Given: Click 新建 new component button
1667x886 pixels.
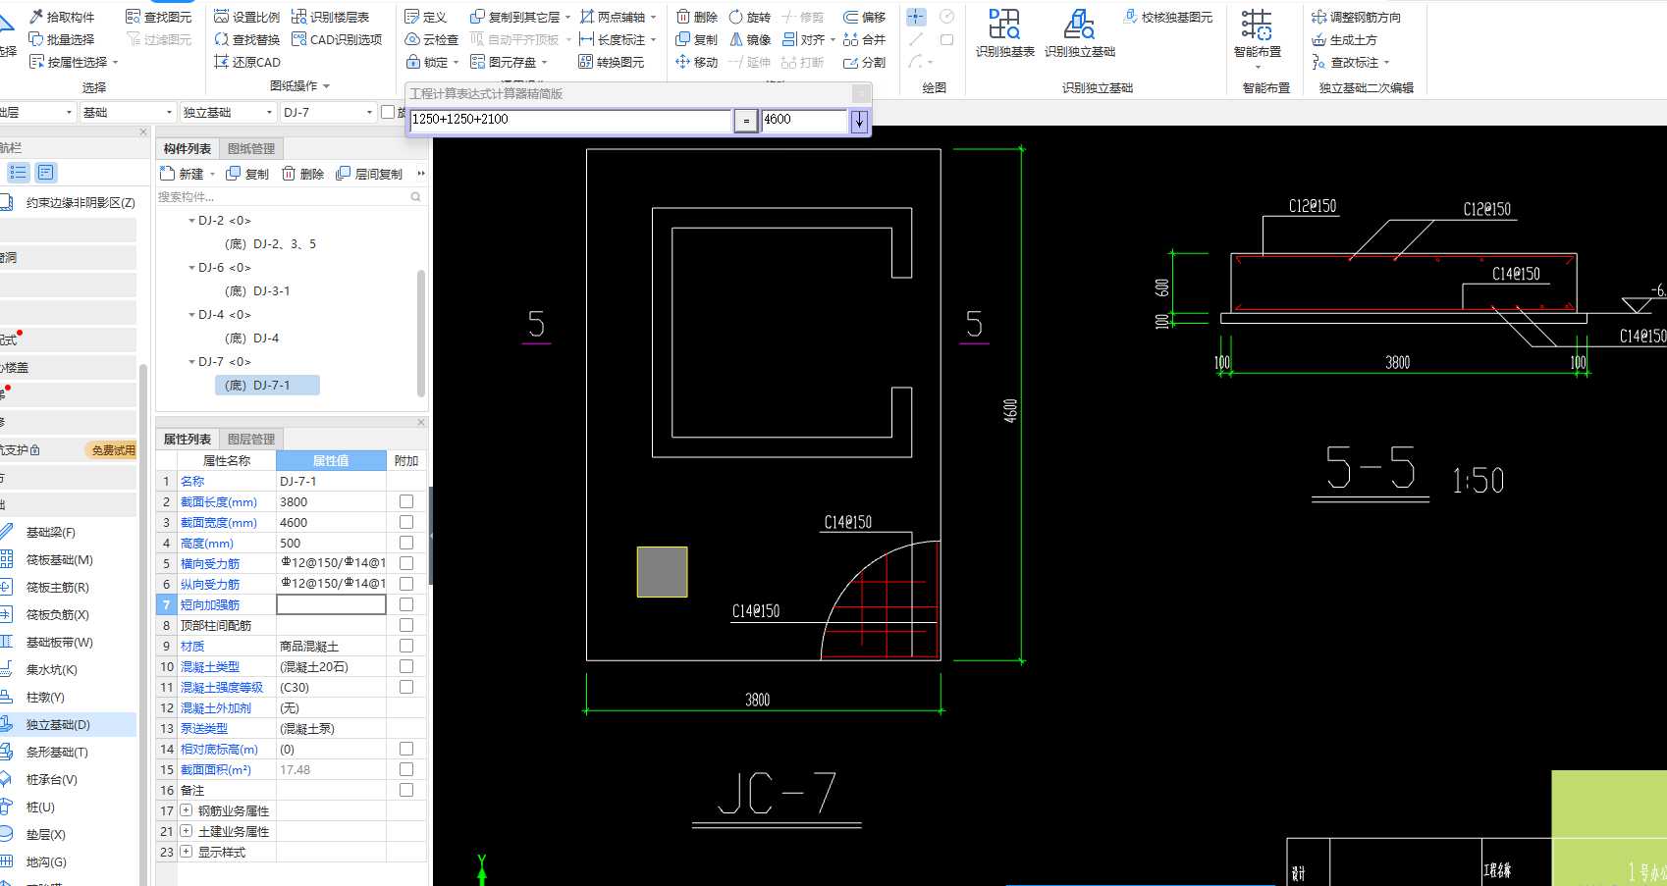Looking at the screenshot, I should (184, 174).
